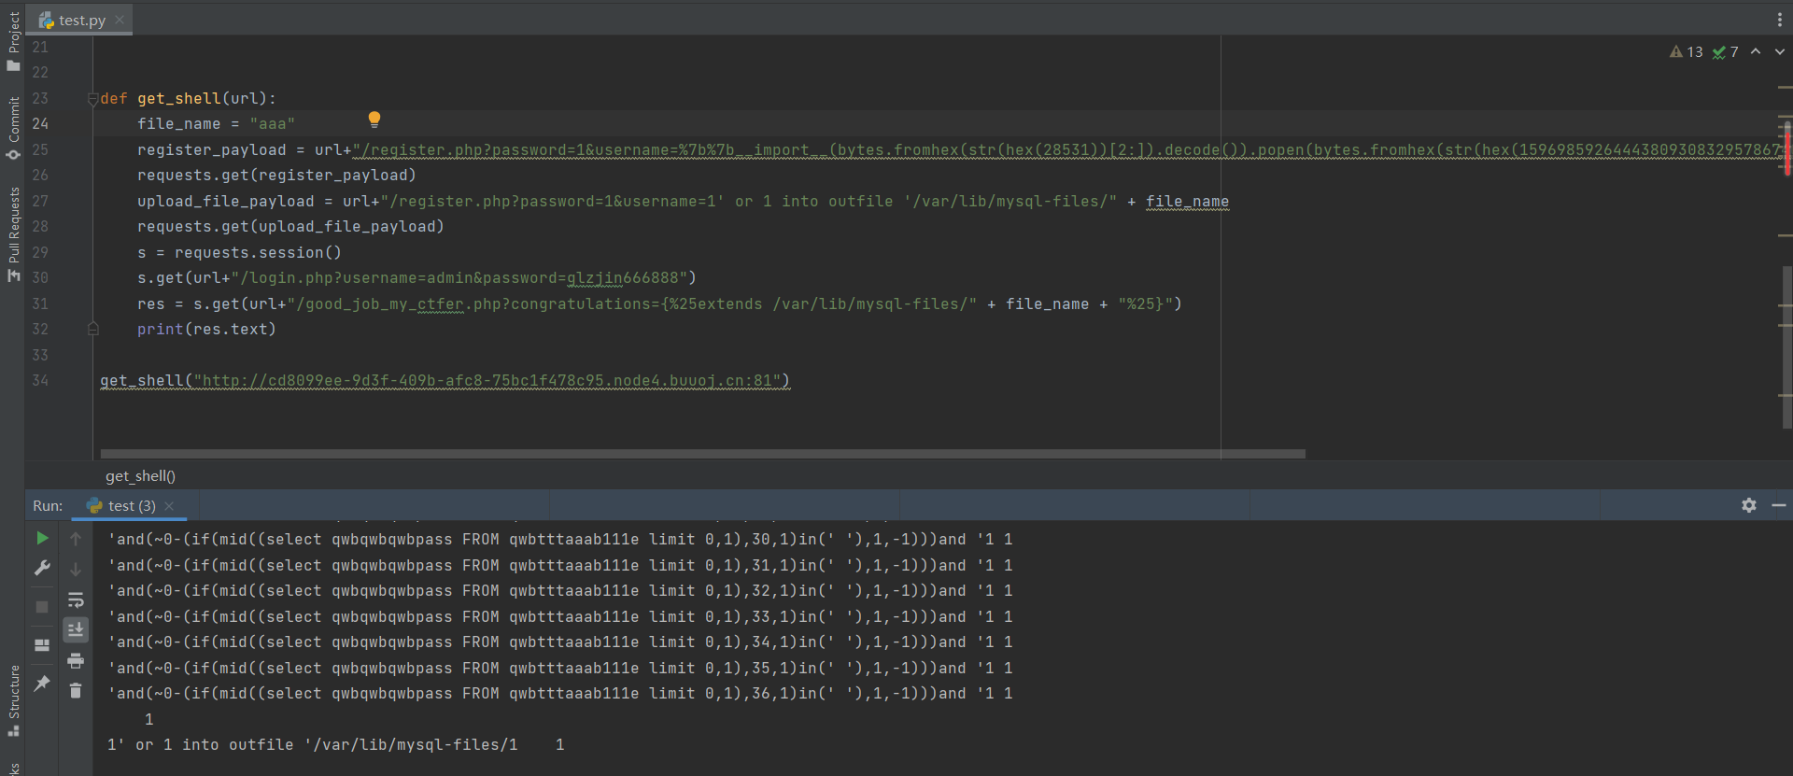
Task: Click 's = requests.session()' on line 29
Action: 239,253
